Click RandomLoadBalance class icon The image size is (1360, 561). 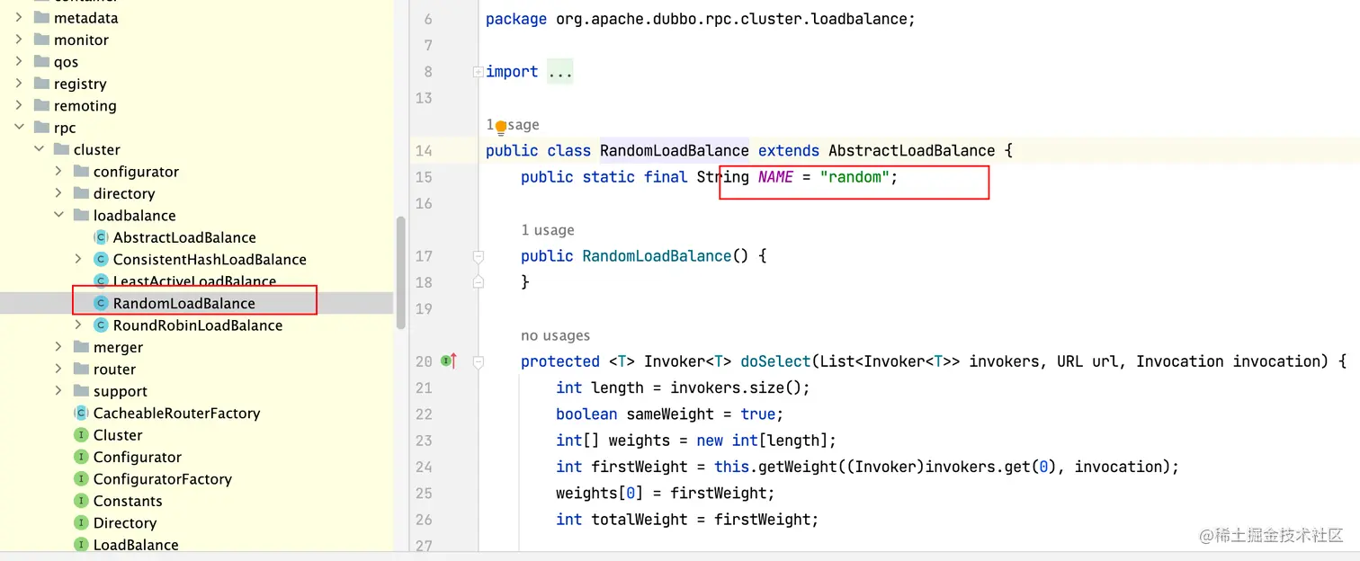[x=101, y=303]
